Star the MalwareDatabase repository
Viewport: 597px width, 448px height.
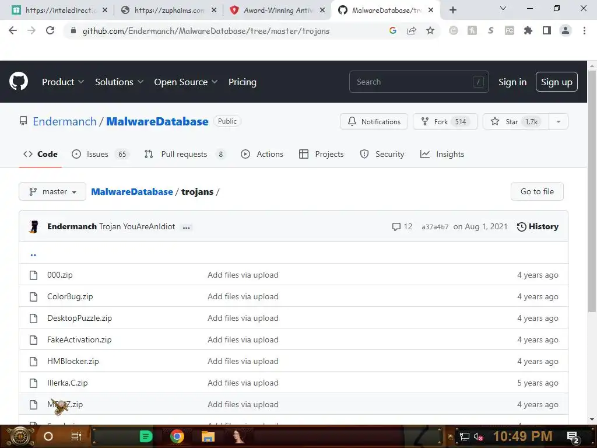click(516, 121)
